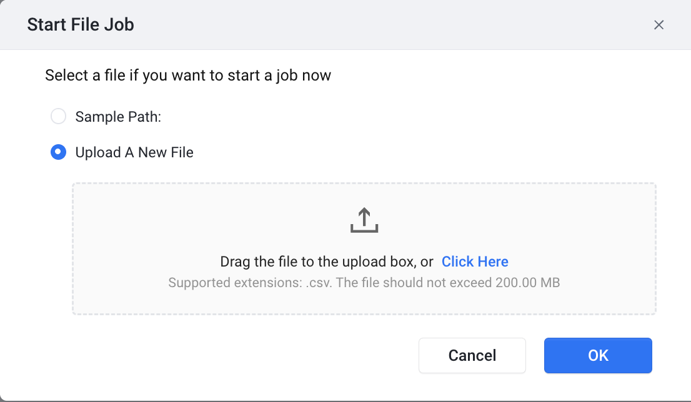The image size is (691, 402).
Task: Dismiss dialog using the X icon
Action: 659,25
